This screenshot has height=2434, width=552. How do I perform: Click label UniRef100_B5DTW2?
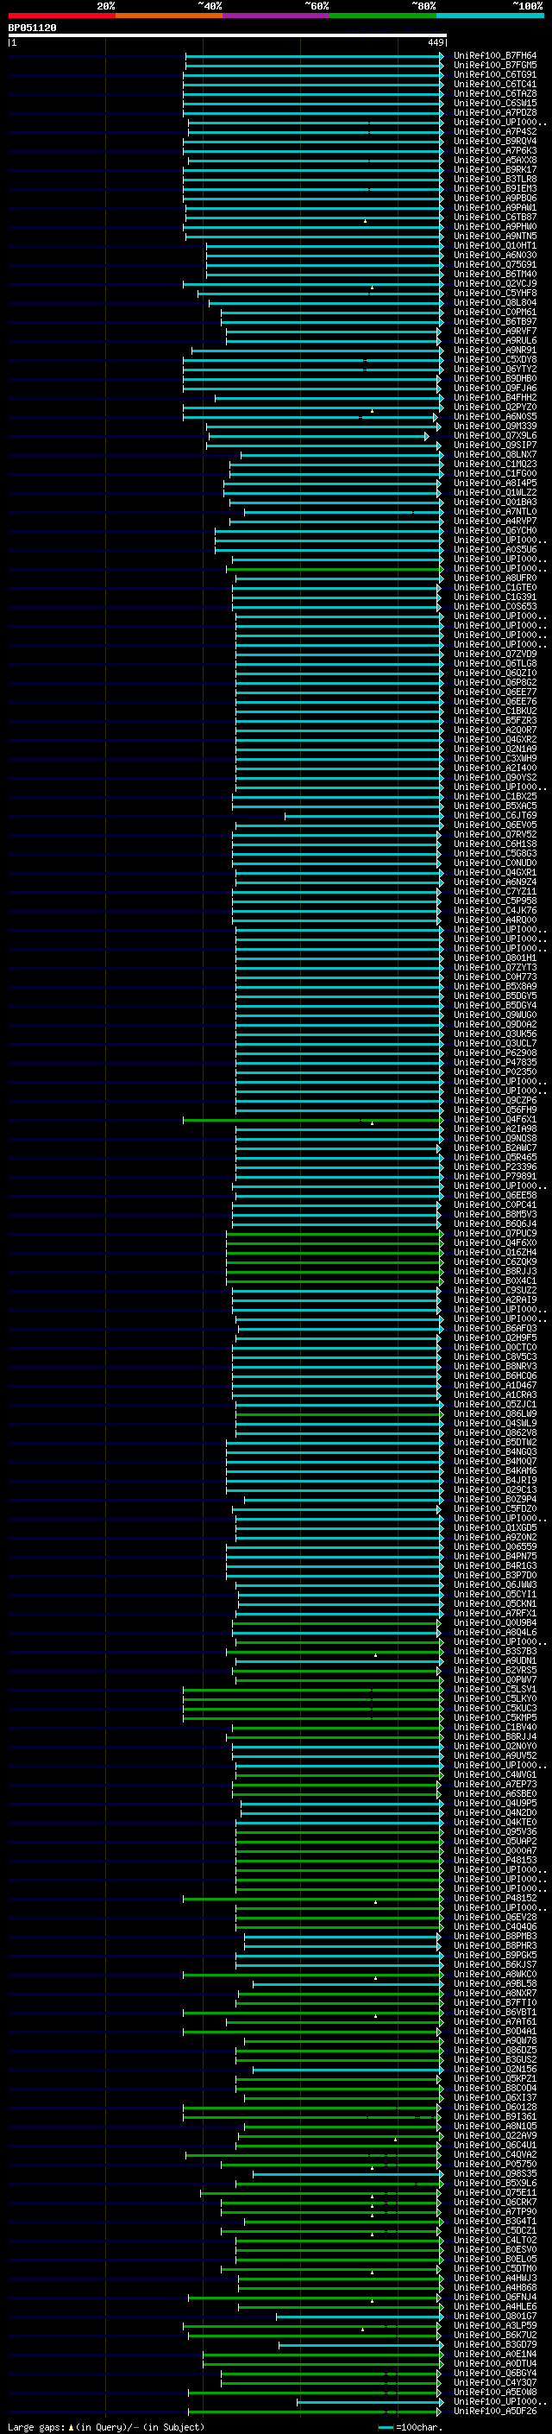[495, 1442]
